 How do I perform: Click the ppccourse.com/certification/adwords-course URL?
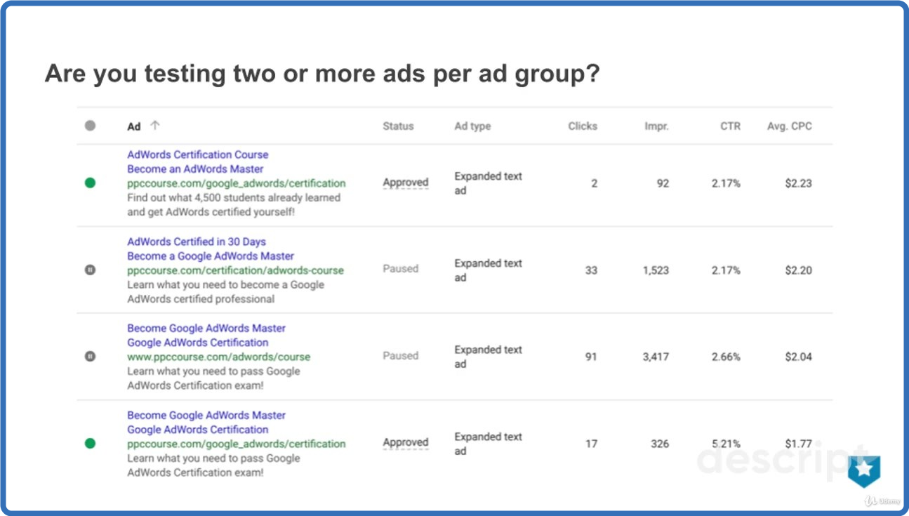[x=236, y=270]
